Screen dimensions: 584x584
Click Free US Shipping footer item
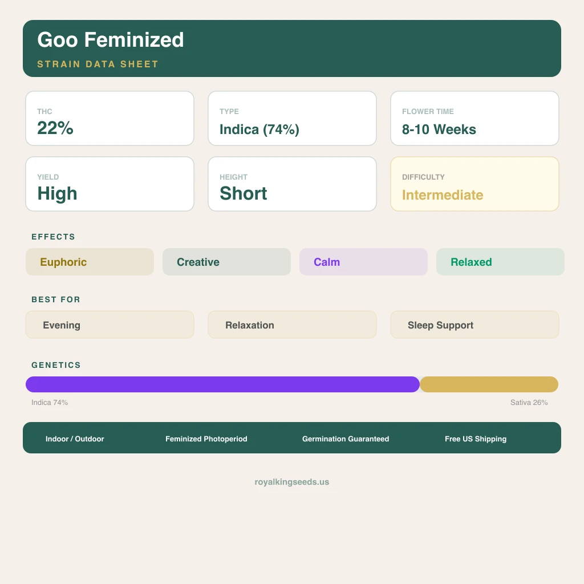point(476,439)
